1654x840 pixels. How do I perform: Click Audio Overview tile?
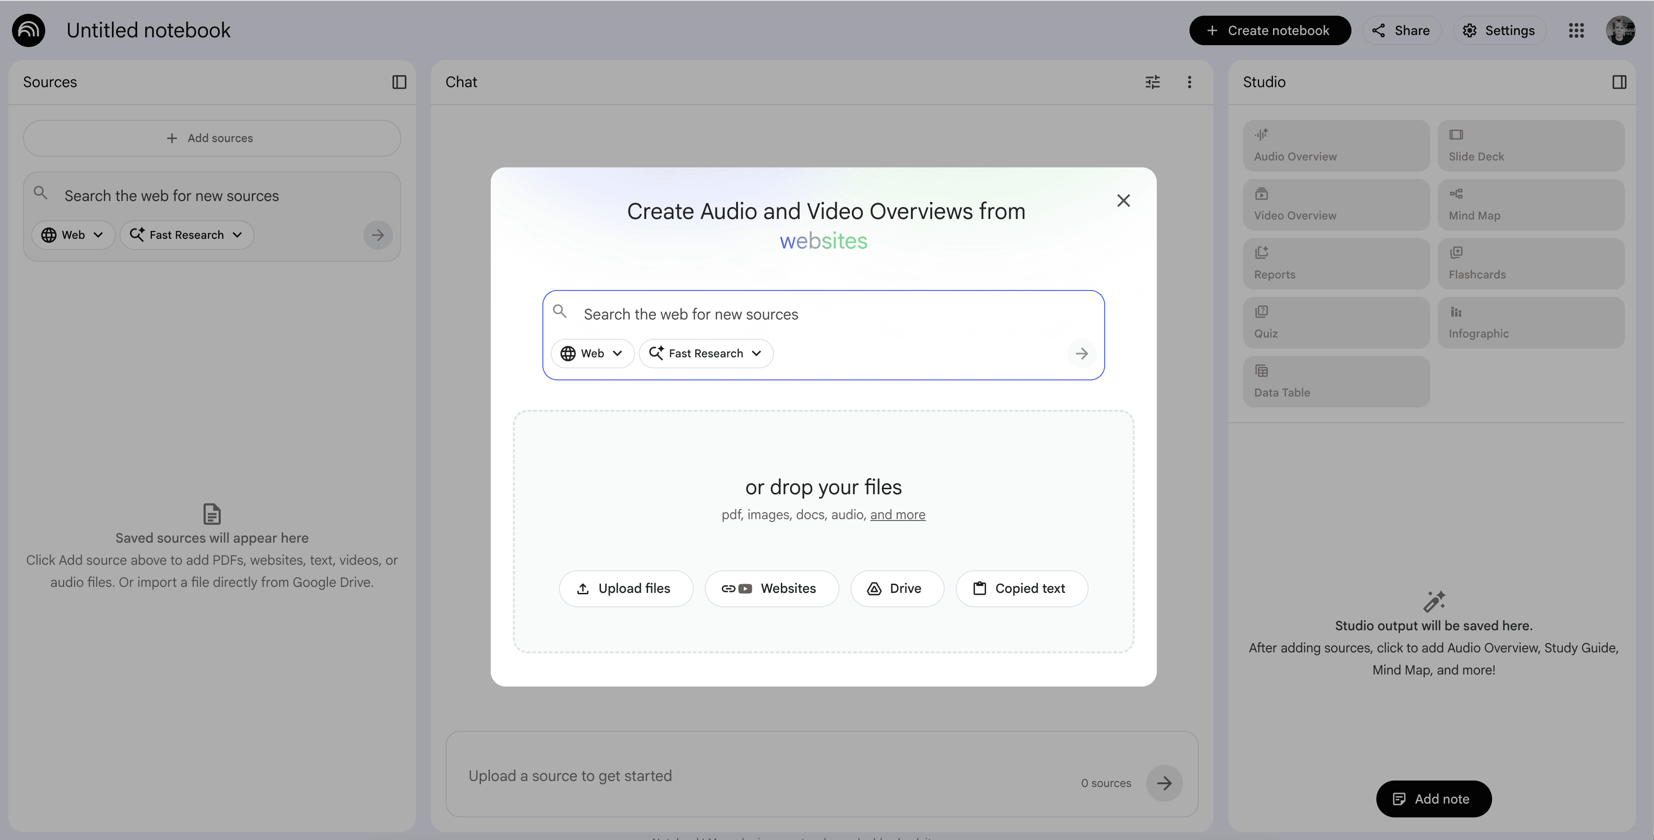point(1336,146)
